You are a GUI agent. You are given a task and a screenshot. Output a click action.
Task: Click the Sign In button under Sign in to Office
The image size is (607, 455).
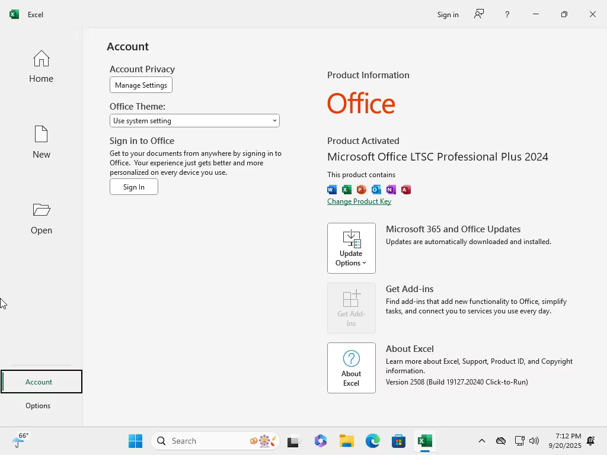pyautogui.click(x=133, y=187)
